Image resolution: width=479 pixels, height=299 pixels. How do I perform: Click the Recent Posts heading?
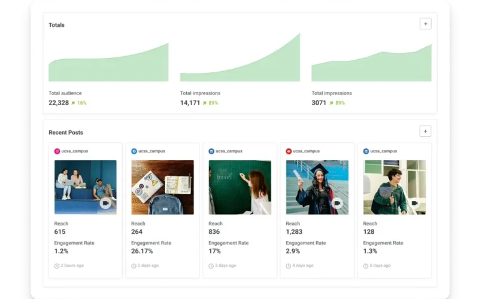(66, 132)
